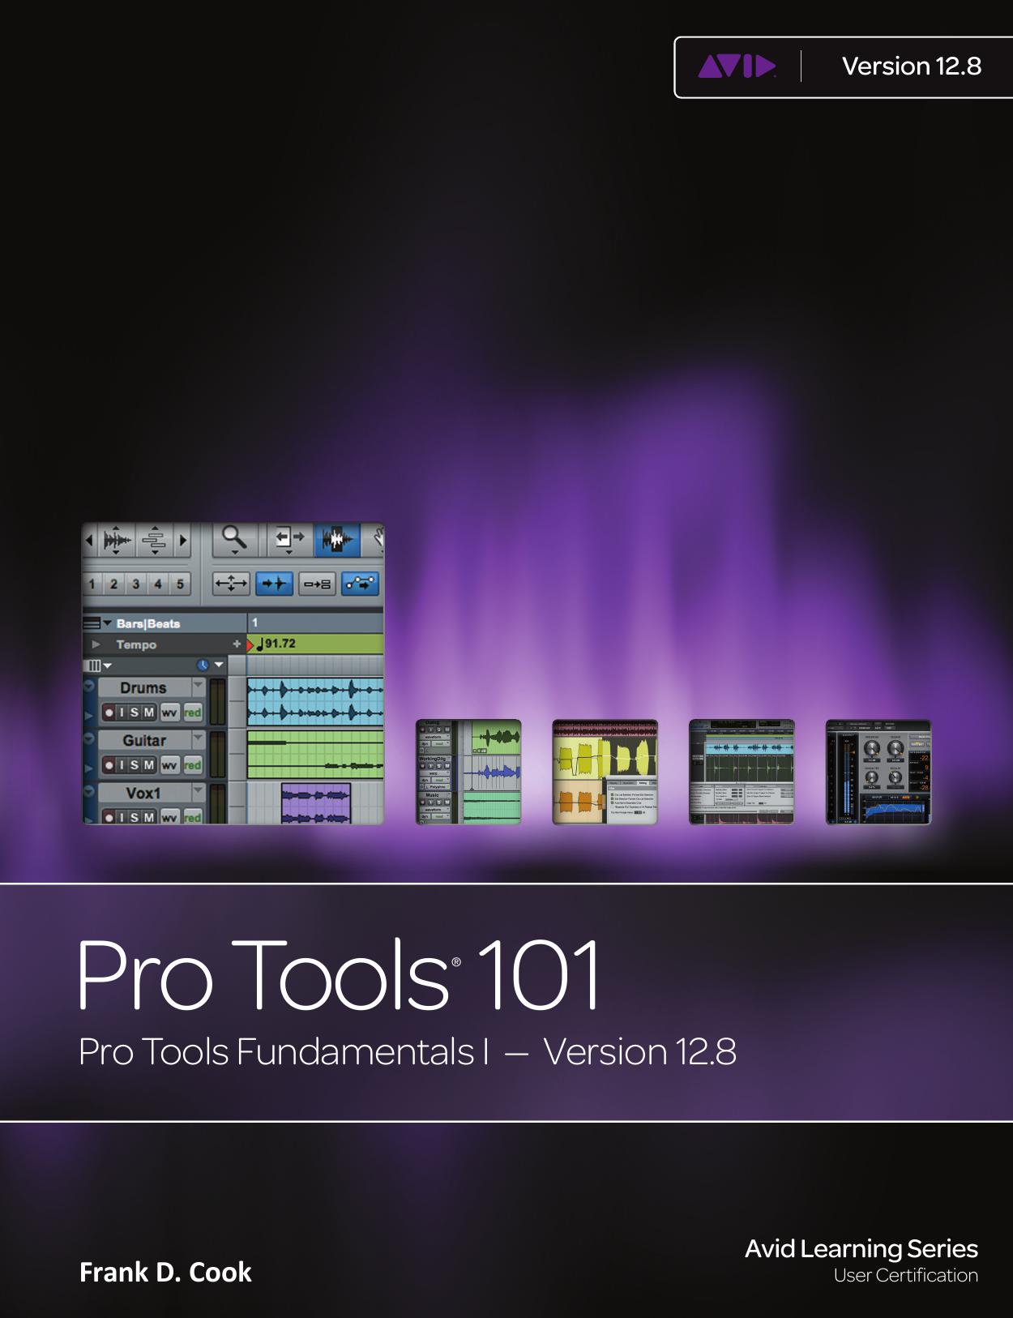Click the Vox1 playlist selector circle icon
Image resolution: width=1013 pixels, height=1318 pixels.
point(88,791)
